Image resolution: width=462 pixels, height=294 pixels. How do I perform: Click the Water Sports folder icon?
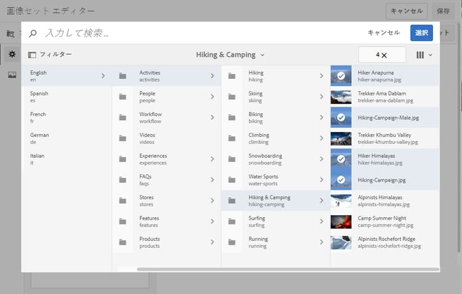tap(232, 180)
